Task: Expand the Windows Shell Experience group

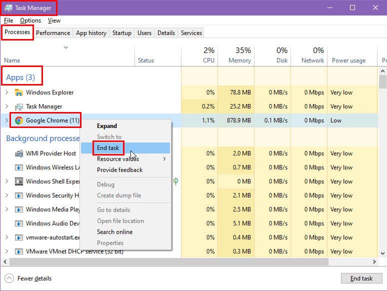Action: pos(7,181)
